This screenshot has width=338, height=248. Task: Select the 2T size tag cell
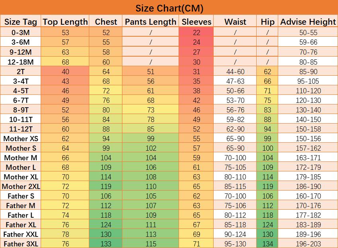click(x=20, y=71)
